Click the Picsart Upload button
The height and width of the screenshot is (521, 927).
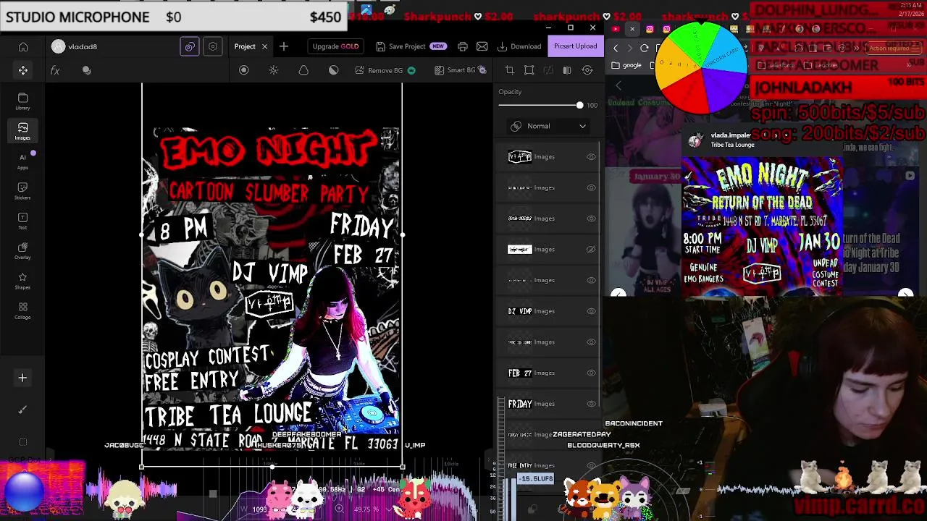pos(576,46)
